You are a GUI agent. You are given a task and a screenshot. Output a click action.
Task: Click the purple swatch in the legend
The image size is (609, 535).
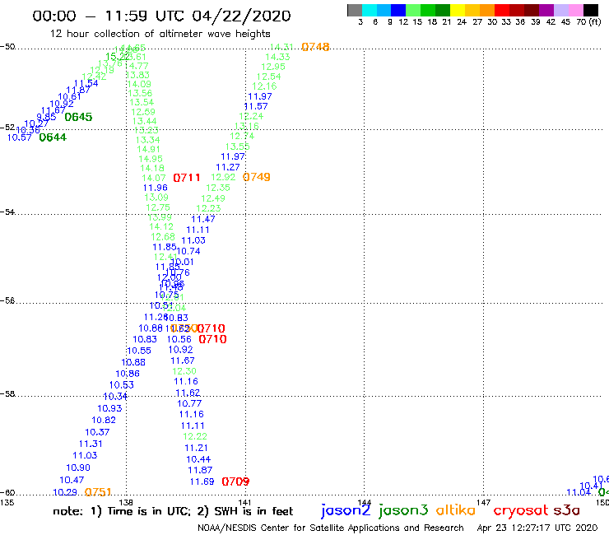pyautogui.click(x=546, y=10)
